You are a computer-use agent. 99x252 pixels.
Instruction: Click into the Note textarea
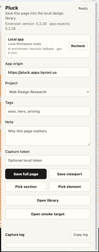point(48,136)
